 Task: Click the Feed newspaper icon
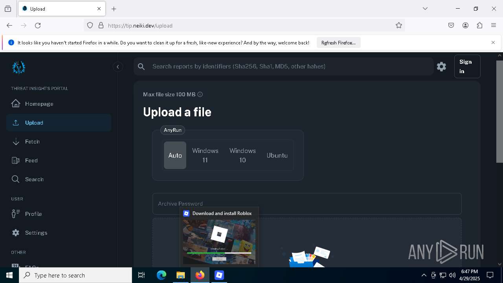[x=16, y=160]
